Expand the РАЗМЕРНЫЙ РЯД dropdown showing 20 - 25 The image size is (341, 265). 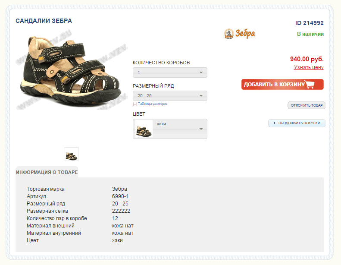(x=170, y=96)
